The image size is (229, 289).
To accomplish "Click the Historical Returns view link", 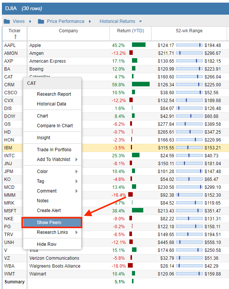I will click(x=117, y=21).
